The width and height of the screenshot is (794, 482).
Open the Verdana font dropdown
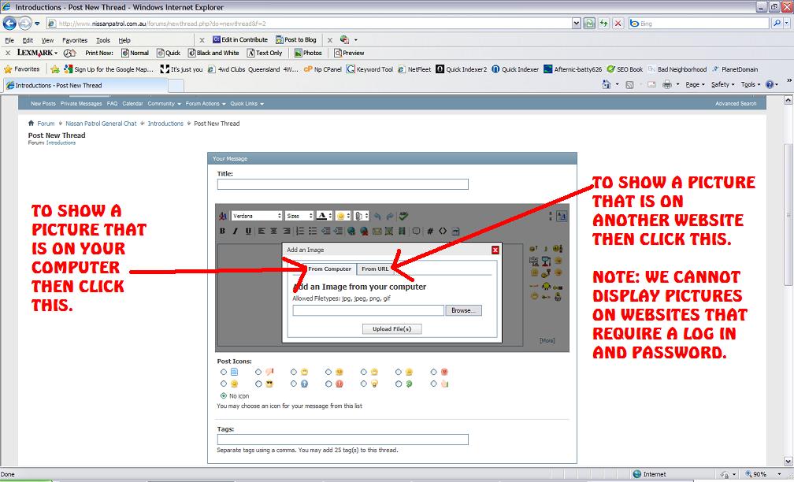[257, 216]
